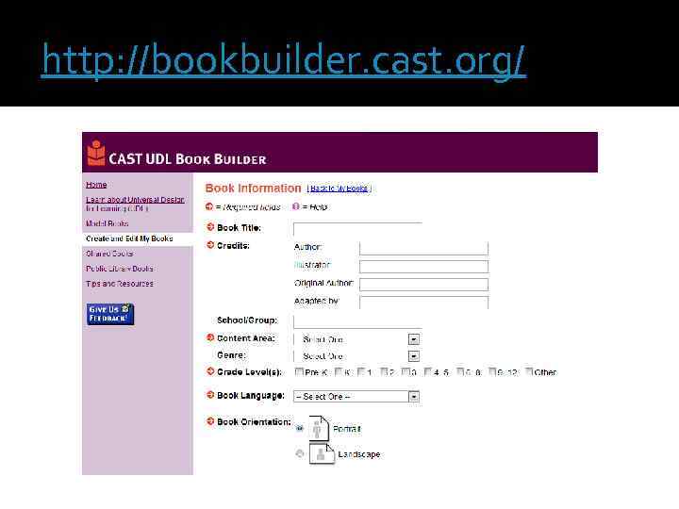Screen dimensions: 679x509
Task: Select the Landscape orientation radio button
Action: point(299,453)
